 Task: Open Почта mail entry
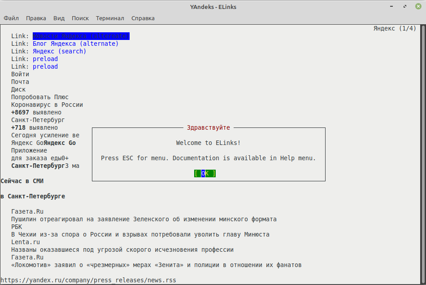20,82
